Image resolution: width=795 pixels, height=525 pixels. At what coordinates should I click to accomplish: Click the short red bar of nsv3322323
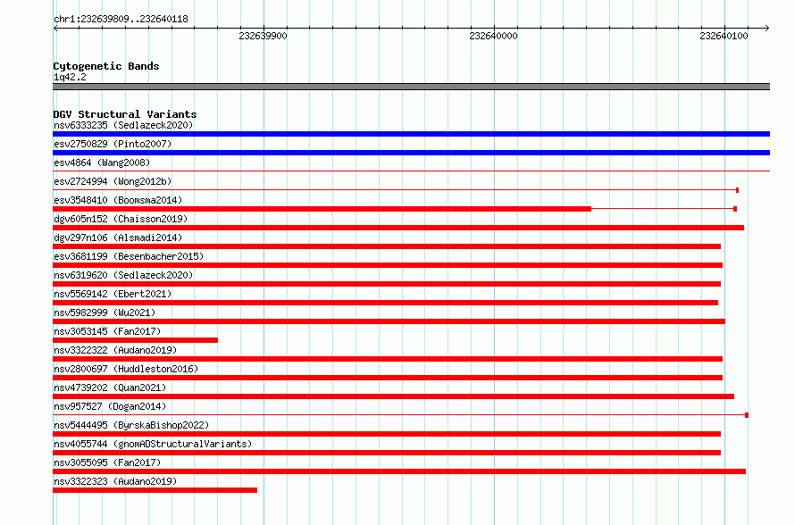(x=155, y=490)
